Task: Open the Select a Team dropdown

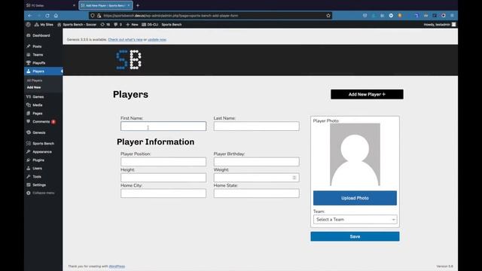Action: 355,219
